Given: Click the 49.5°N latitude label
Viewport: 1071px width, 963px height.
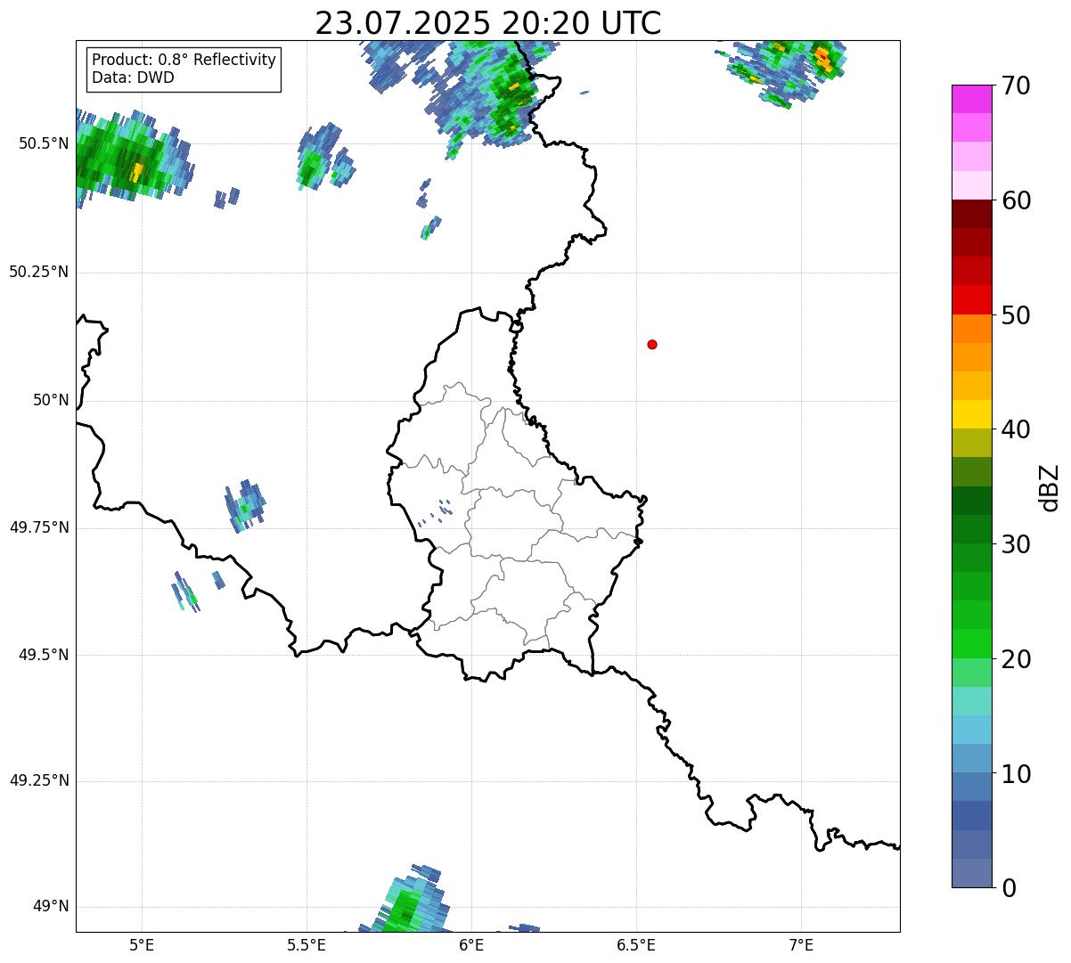Looking at the screenshot, I should pos(44,655).
